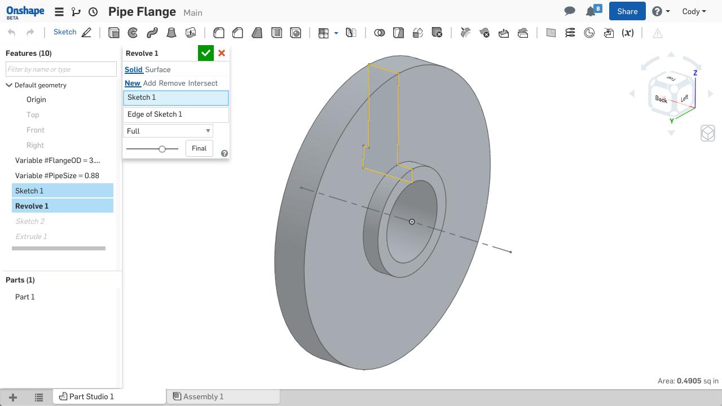The image size is (722, 406).
Task: Select the Revolve tool
Action: click(x=133, y=32)
